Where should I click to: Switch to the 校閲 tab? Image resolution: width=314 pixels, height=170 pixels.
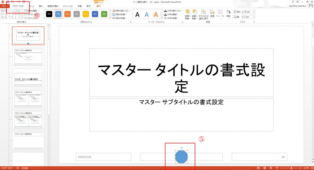(x=80, y=6)
